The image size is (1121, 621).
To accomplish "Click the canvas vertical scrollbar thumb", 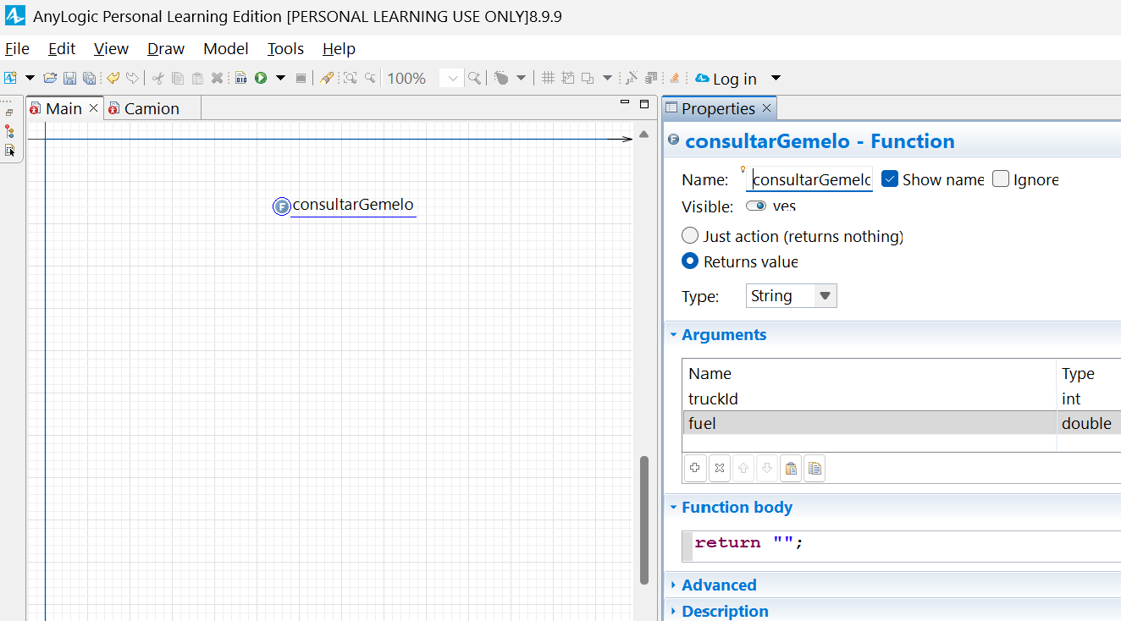I will (x=644, y=519).
